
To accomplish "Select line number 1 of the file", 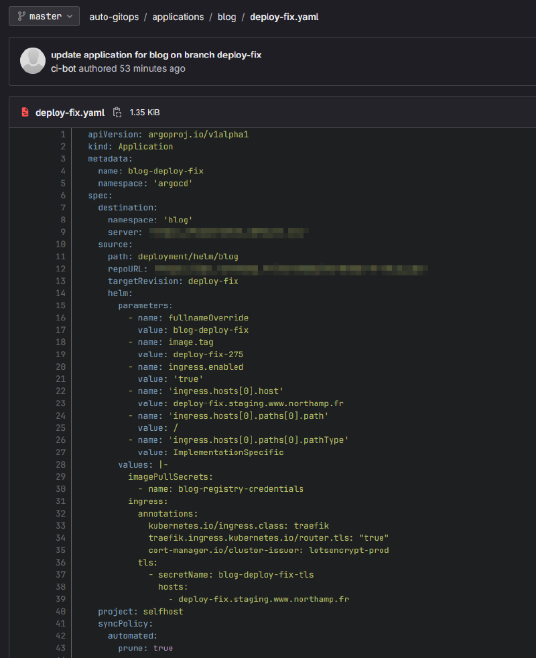I will [x=63, y=134].
